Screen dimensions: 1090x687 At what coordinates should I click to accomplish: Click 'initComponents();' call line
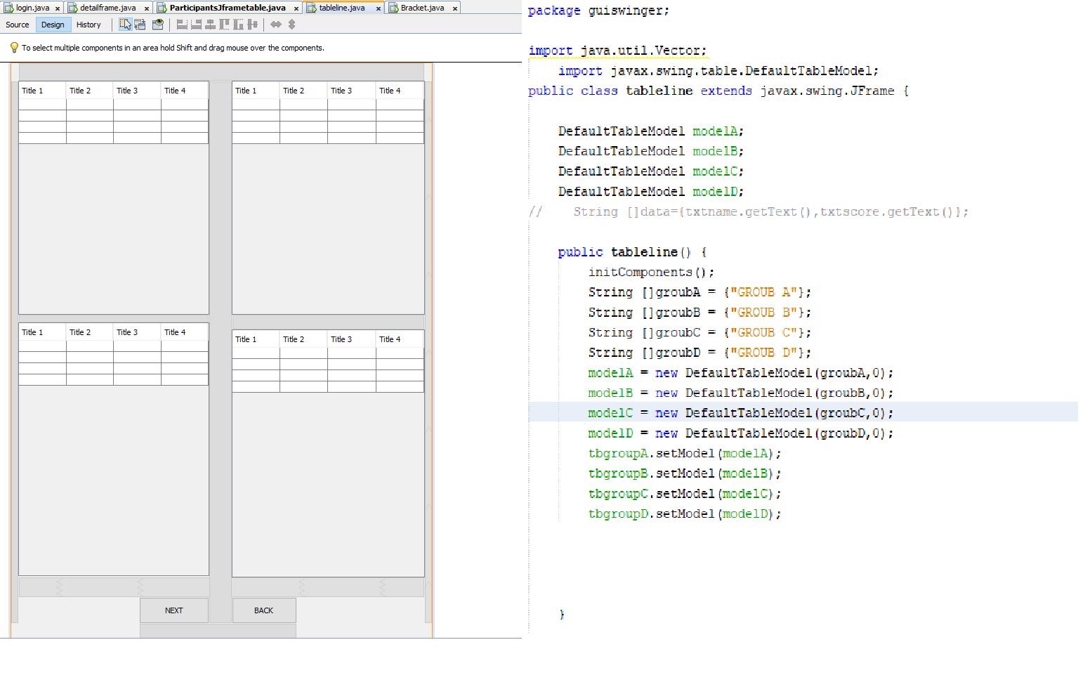[x=651, y=273]
